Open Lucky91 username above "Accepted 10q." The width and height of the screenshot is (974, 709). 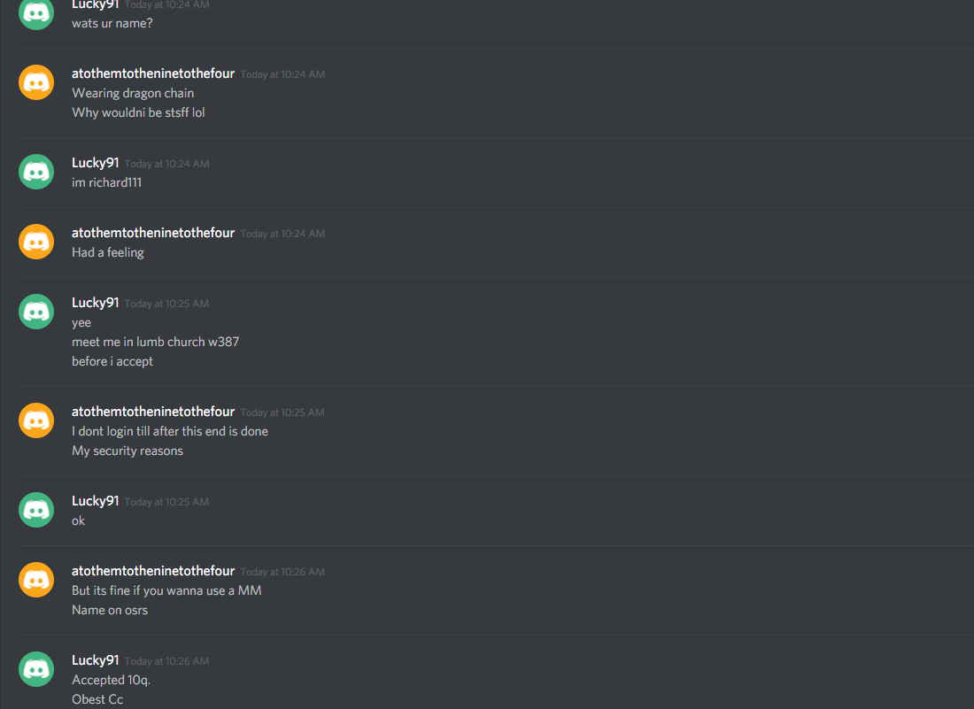point(95,660)
